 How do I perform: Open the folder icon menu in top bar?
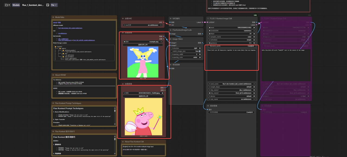8,5
